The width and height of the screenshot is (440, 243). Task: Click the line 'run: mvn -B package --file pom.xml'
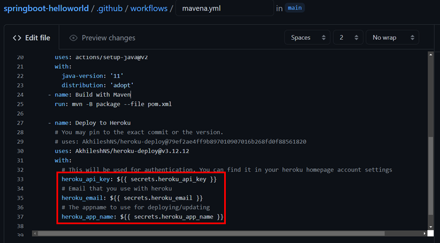(x=113, y=104)
